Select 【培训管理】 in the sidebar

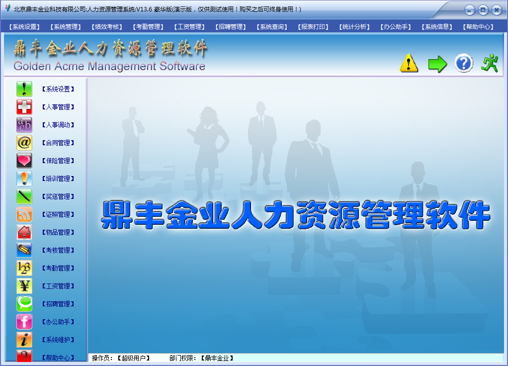point(58,179)
